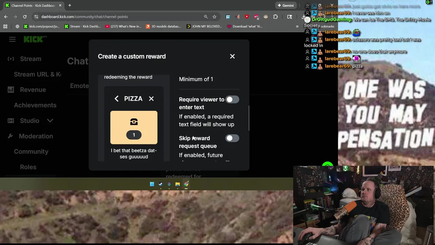Open Community in the sidebar
Viewport: 435px width, 245px height.
pos(31,152)
